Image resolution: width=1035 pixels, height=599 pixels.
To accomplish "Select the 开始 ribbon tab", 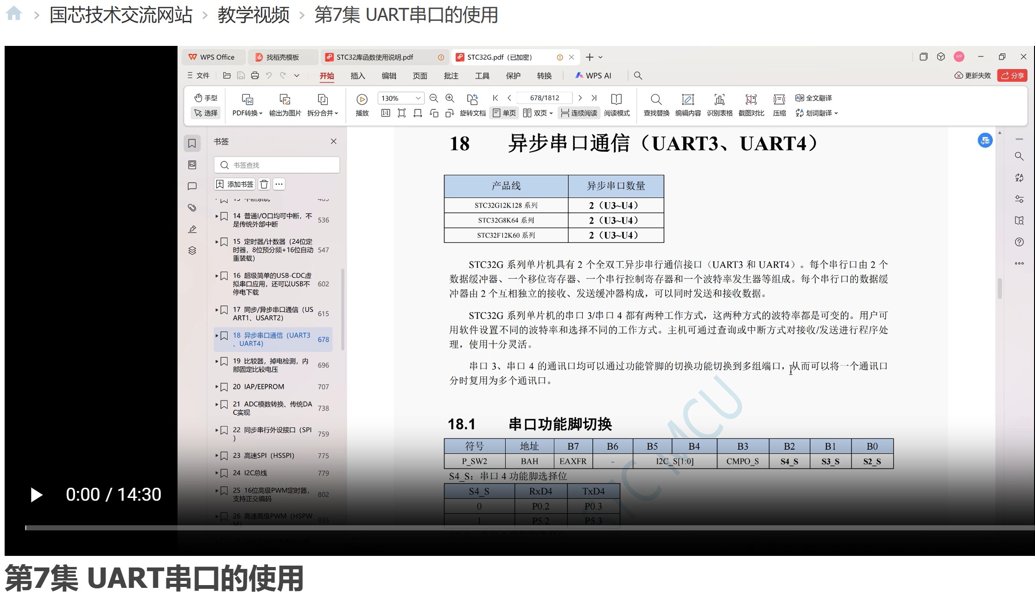I will click(x=327, y=76).
